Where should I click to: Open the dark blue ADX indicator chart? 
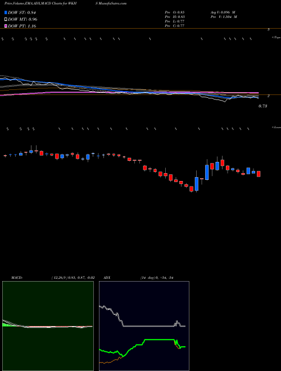[144, 326]
